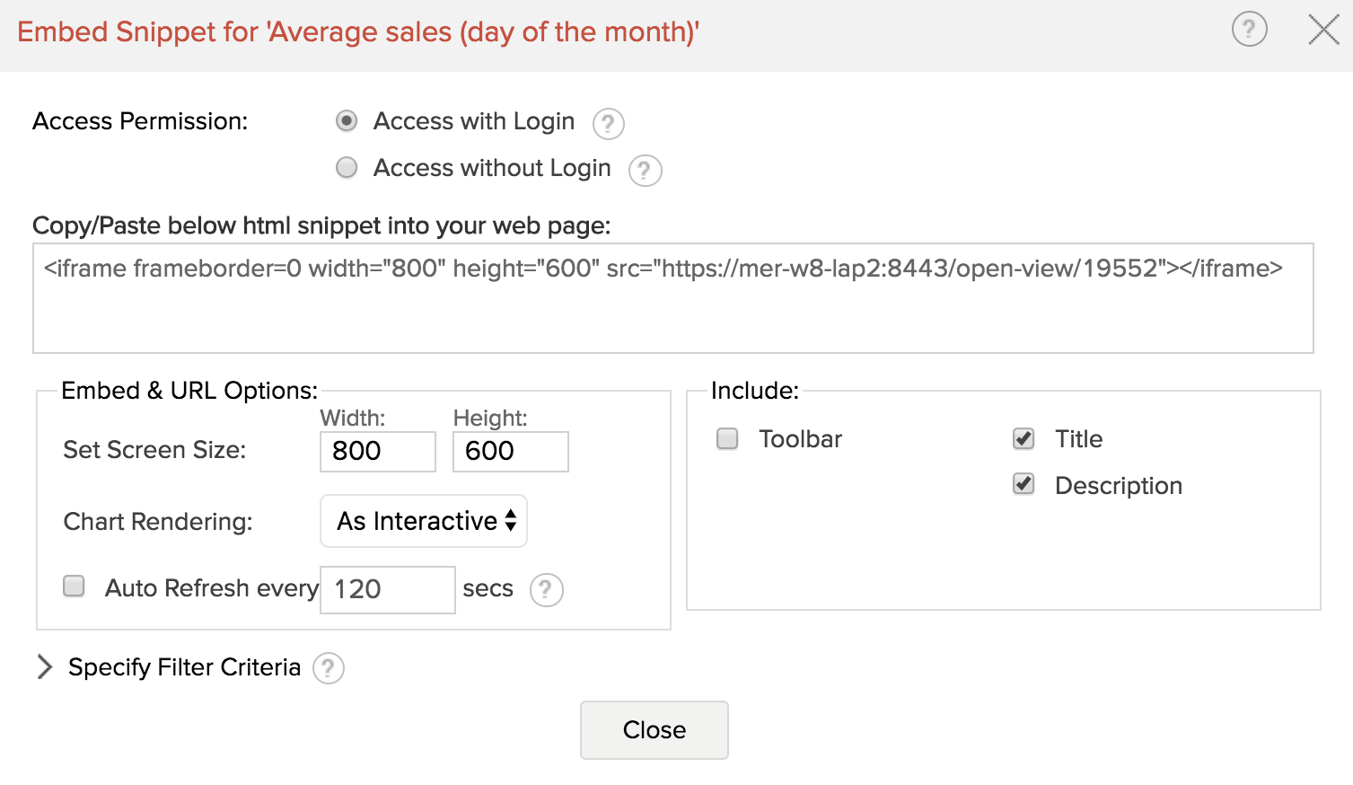Uncheck the Title checkbox
The width and height of the screenshot is (1353, 785).
tap(1024, 438)
